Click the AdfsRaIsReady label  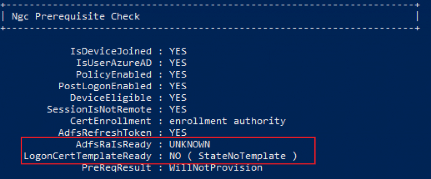(114, 144)
